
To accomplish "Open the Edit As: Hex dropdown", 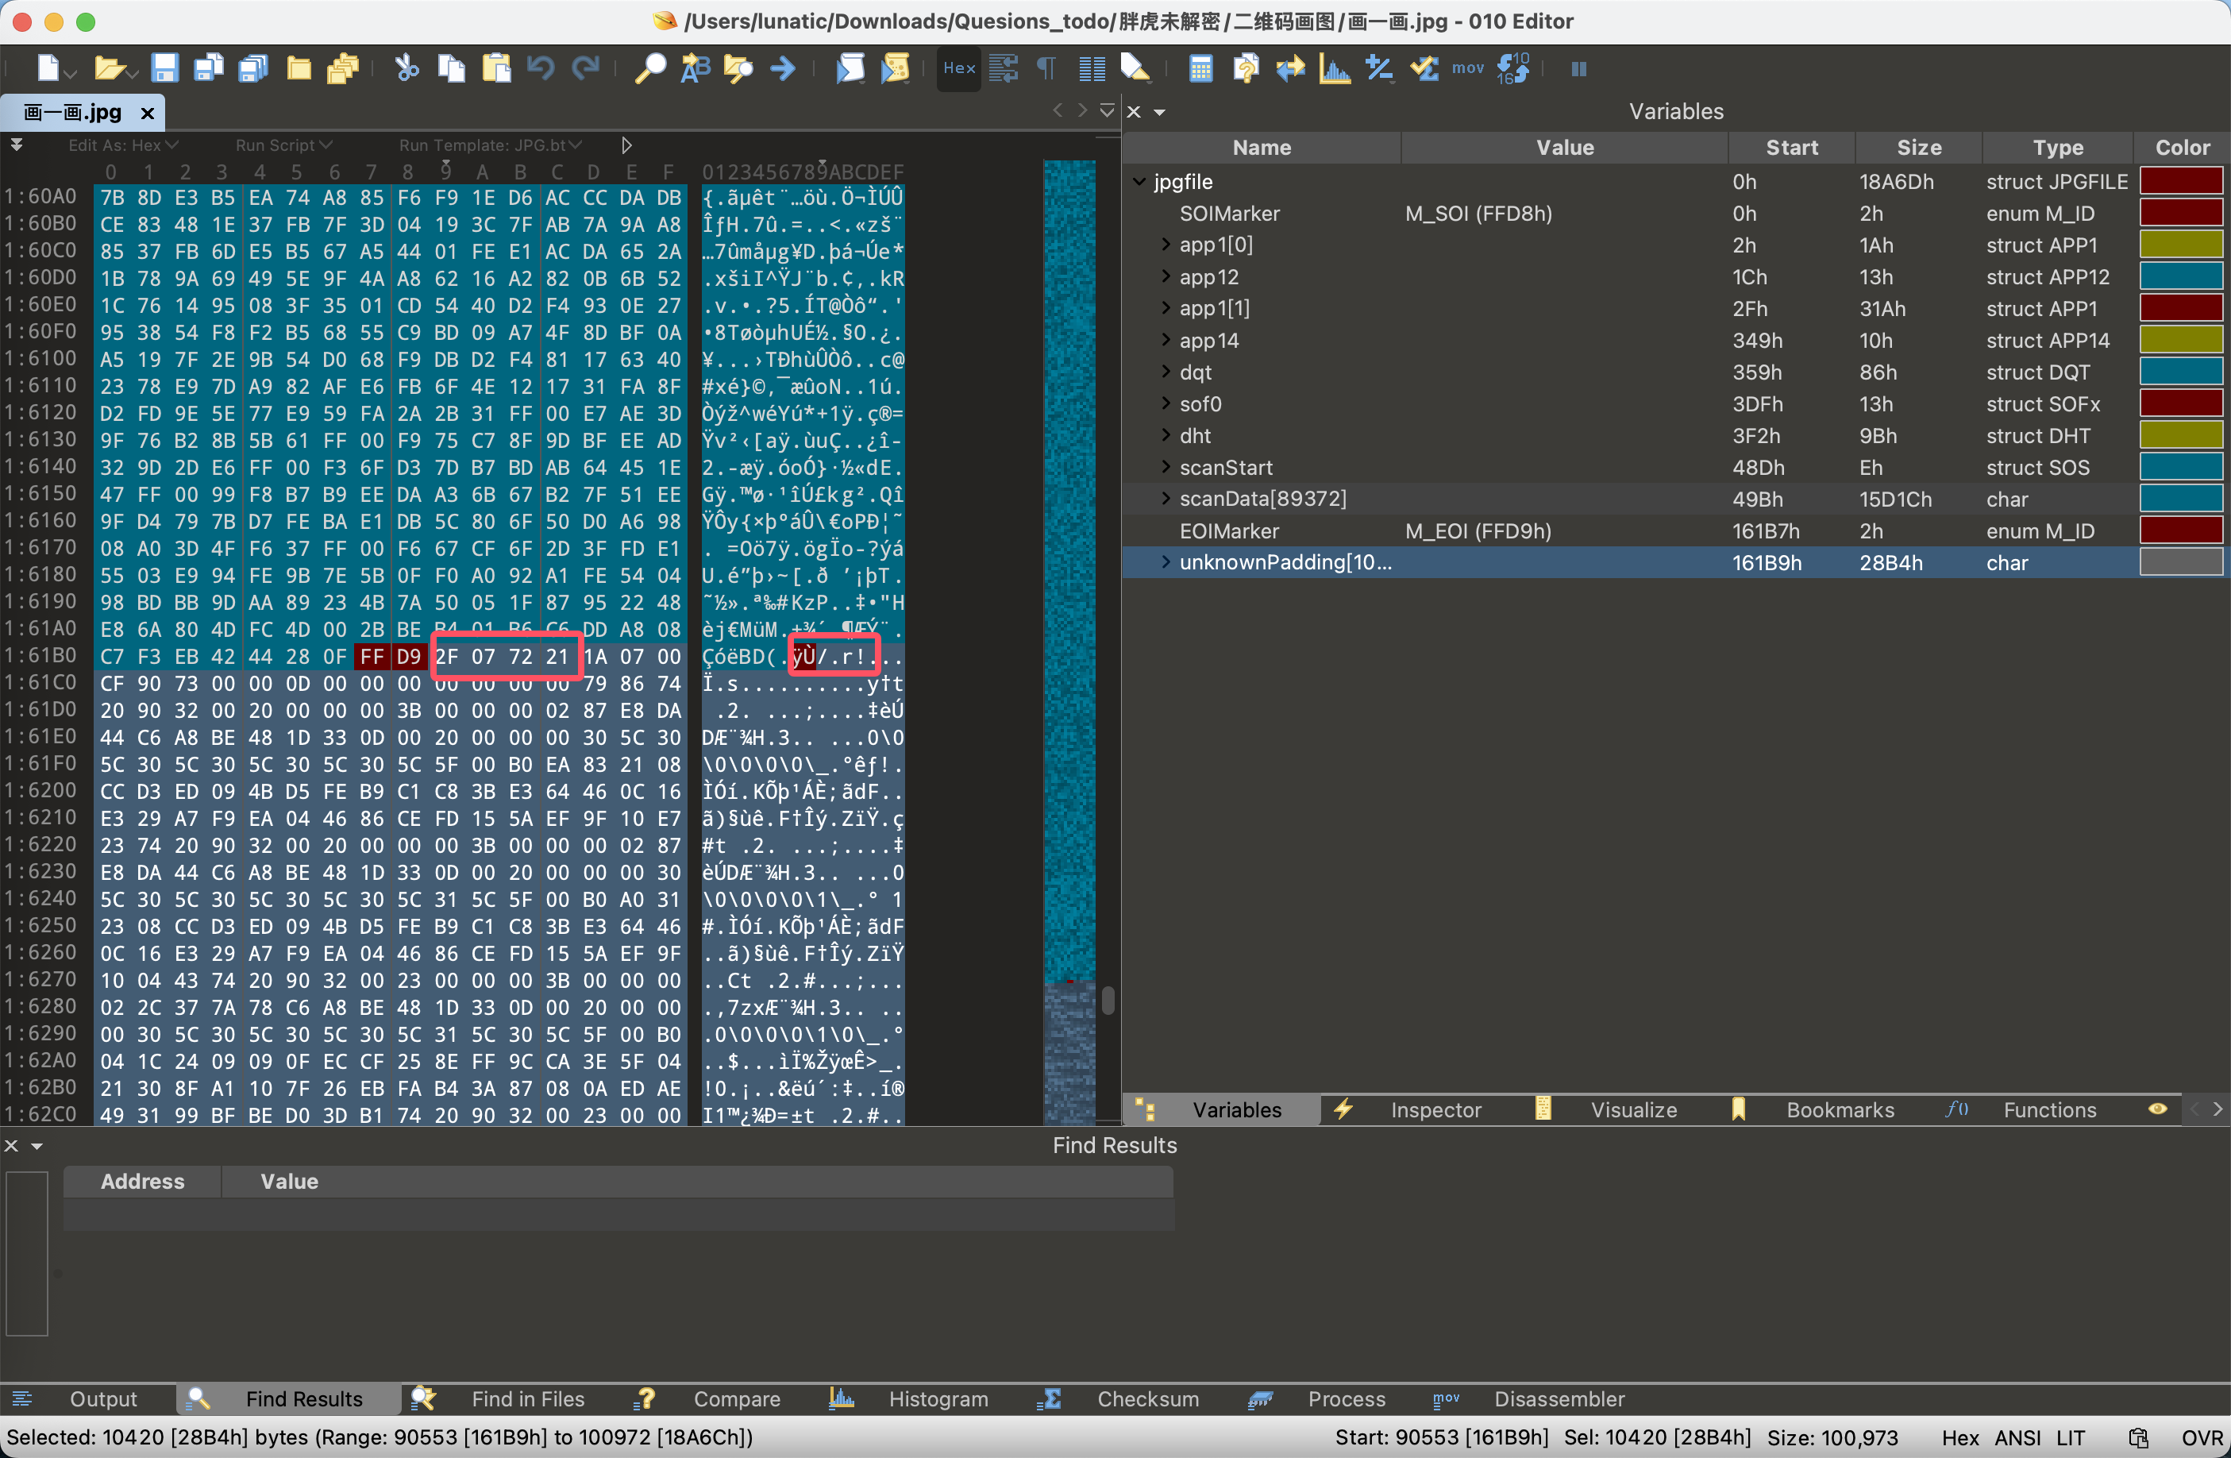I will [x=123, y=145].
